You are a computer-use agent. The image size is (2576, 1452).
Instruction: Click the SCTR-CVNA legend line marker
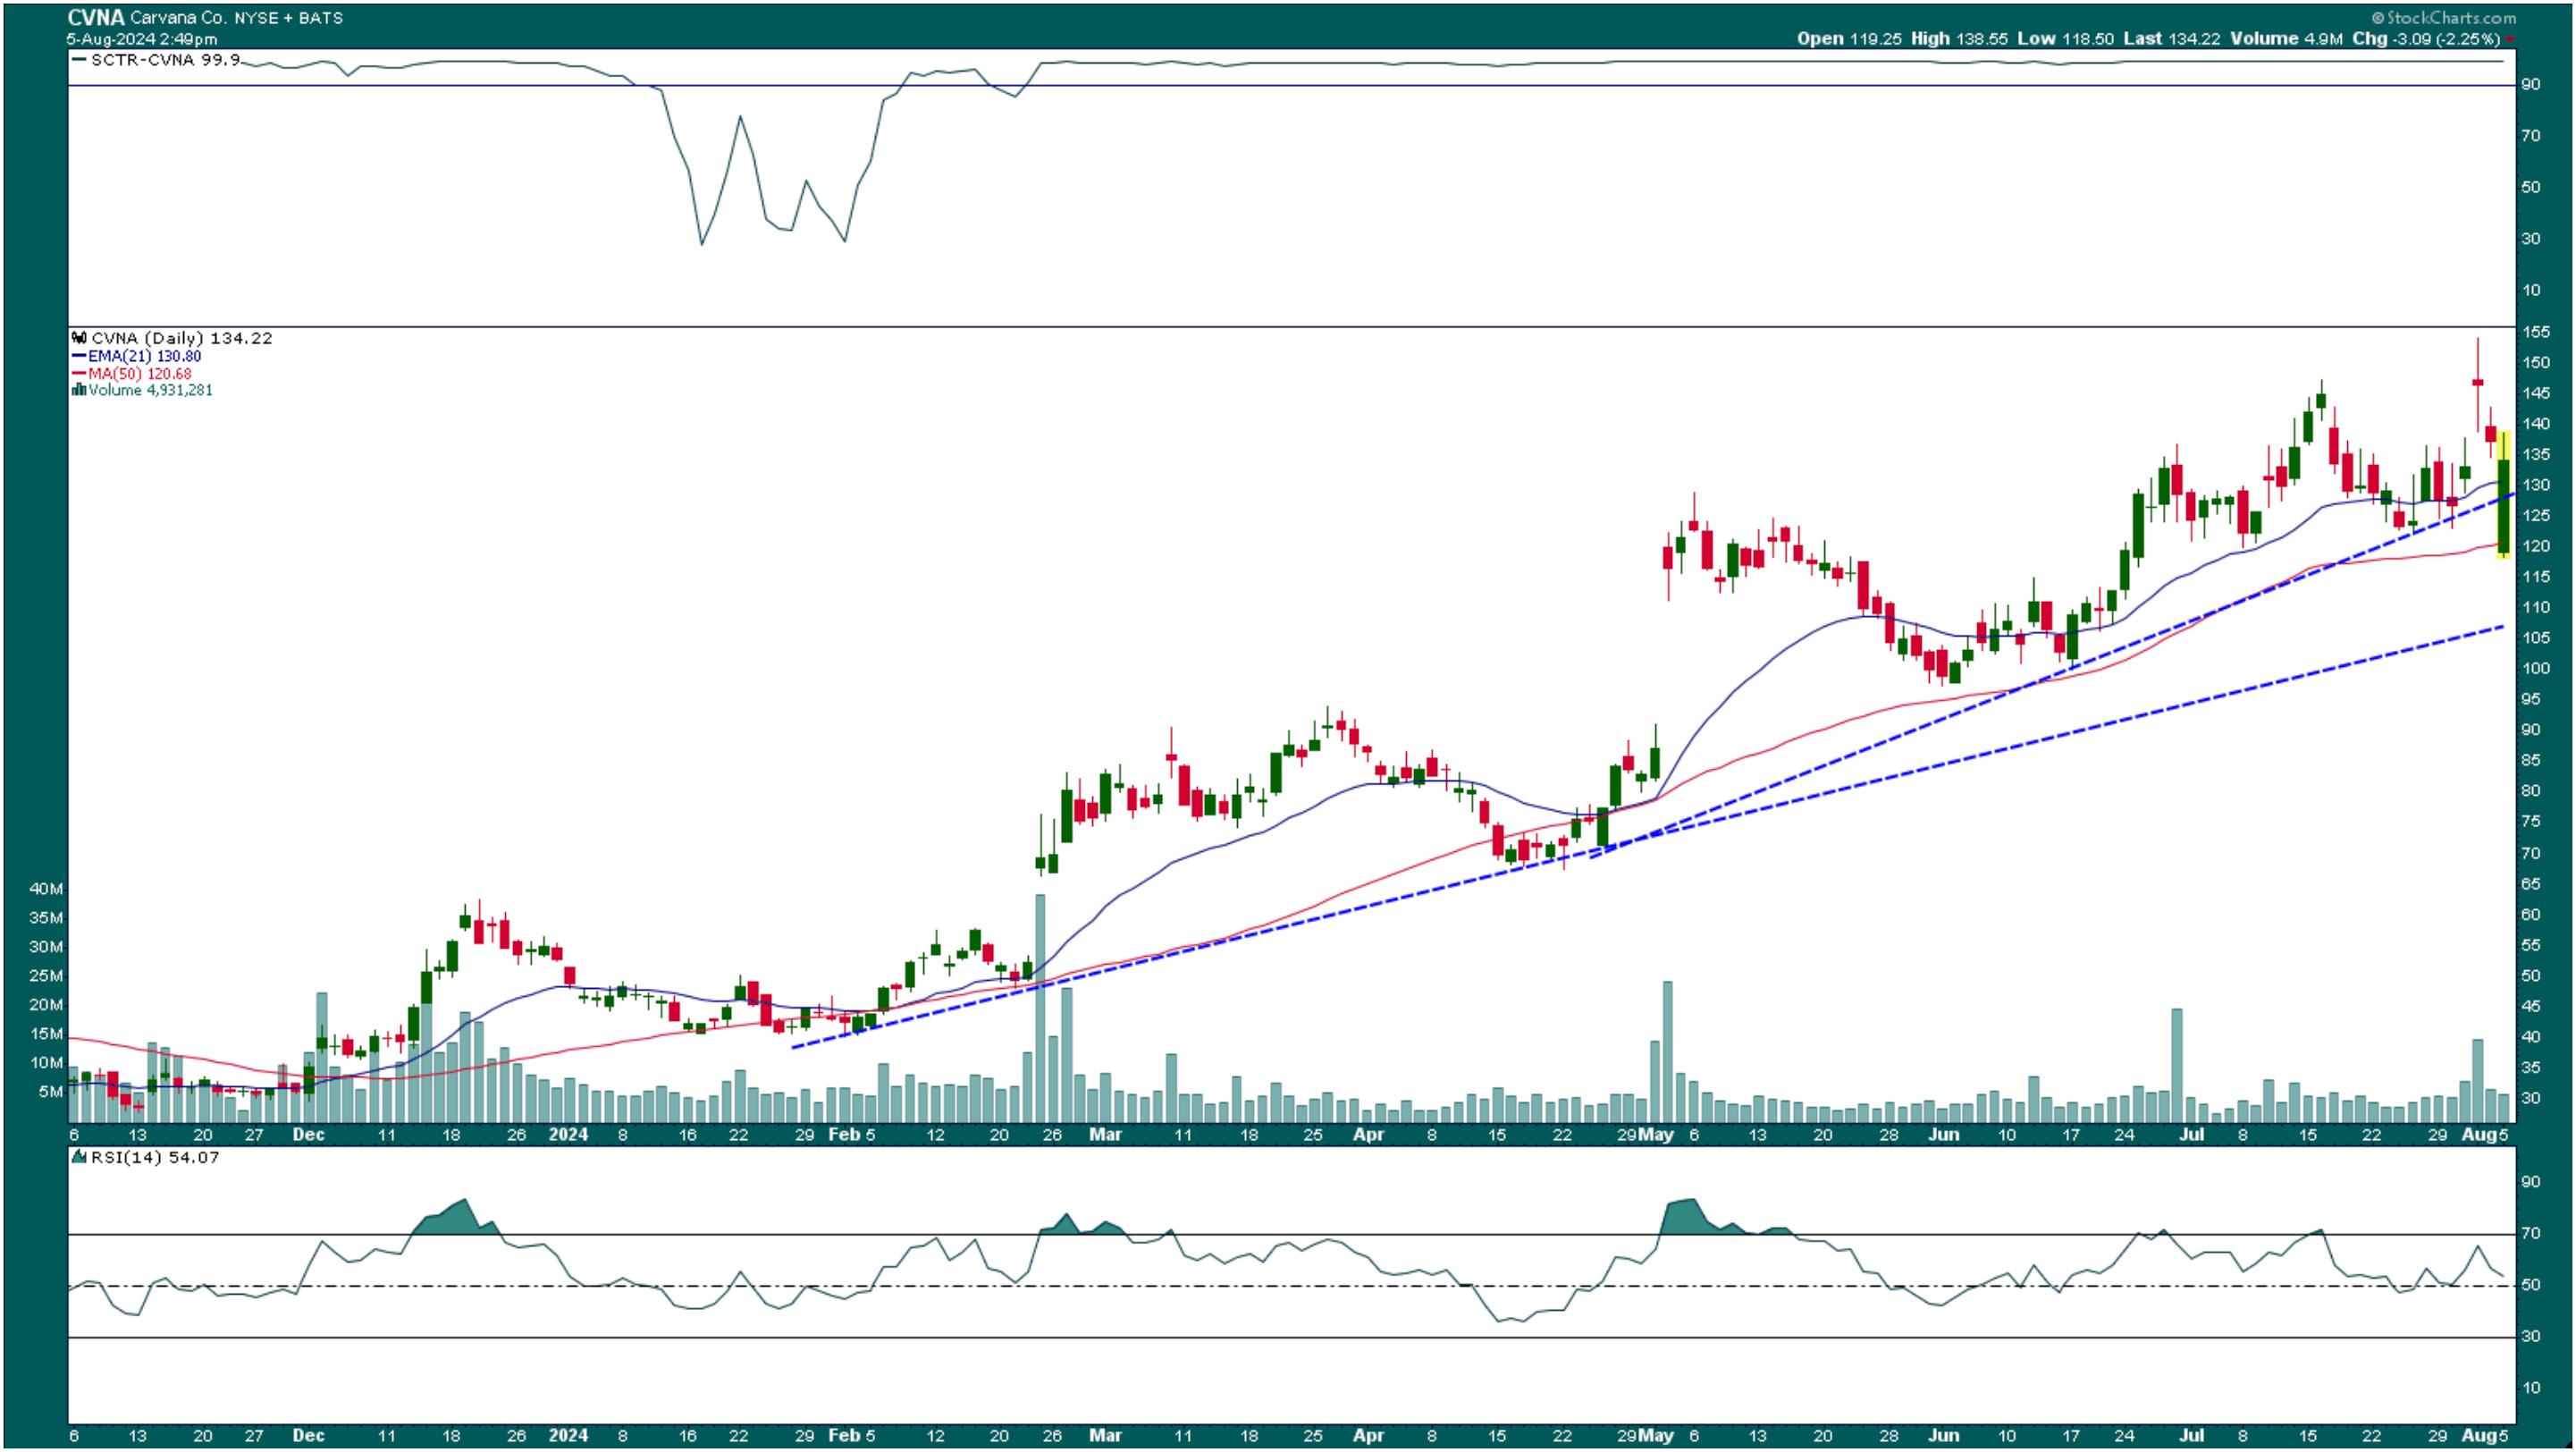79,60
